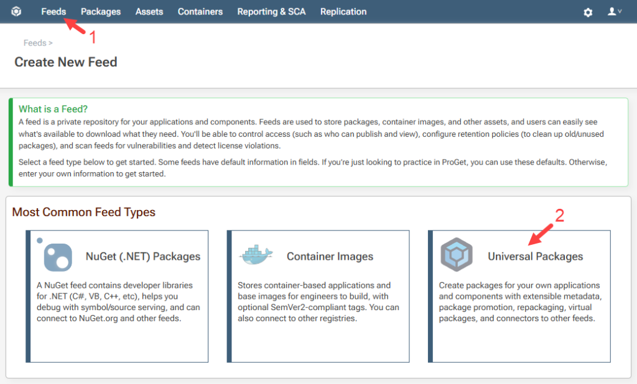Click the NuGet feed type icon
The width and height of the screenshot is (637, 384).
click(x=58, y=256)
